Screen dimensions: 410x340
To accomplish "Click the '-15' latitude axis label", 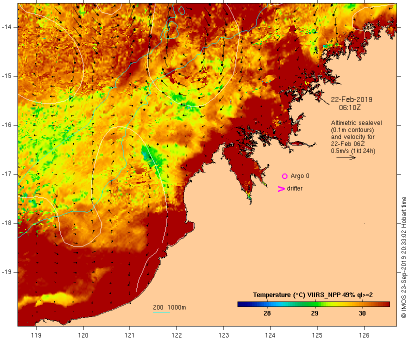I will tap(6, 76).
